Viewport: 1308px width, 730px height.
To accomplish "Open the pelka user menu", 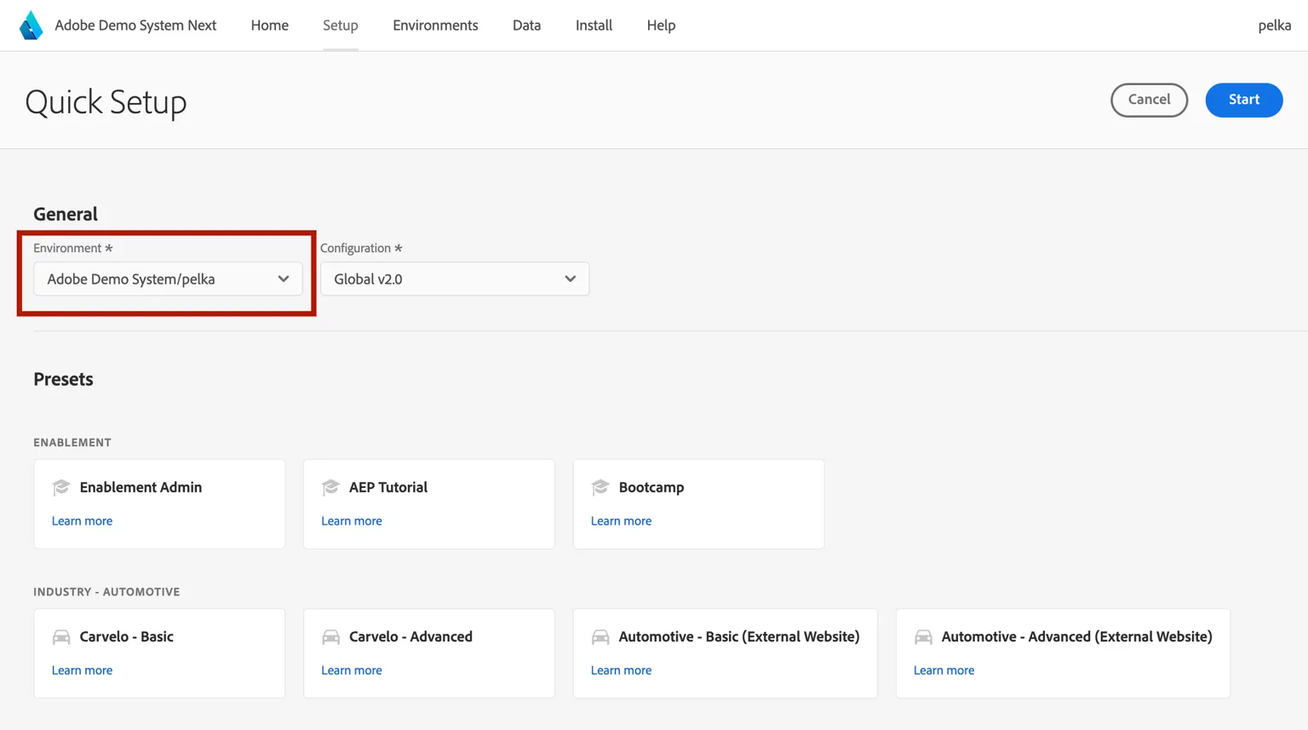I will point(1274,26).
